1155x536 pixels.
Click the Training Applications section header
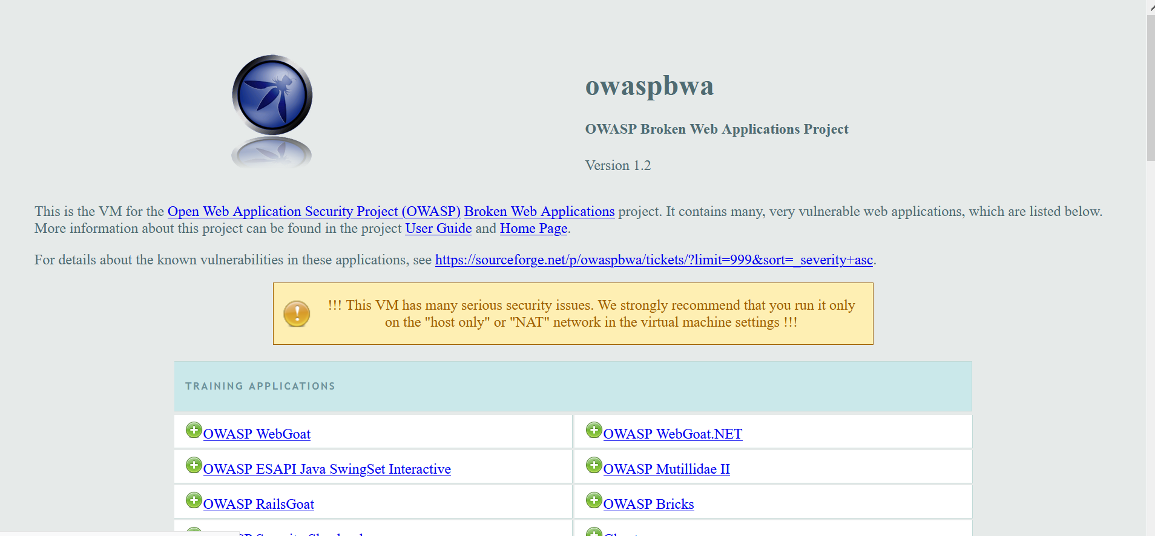(573, 387)
